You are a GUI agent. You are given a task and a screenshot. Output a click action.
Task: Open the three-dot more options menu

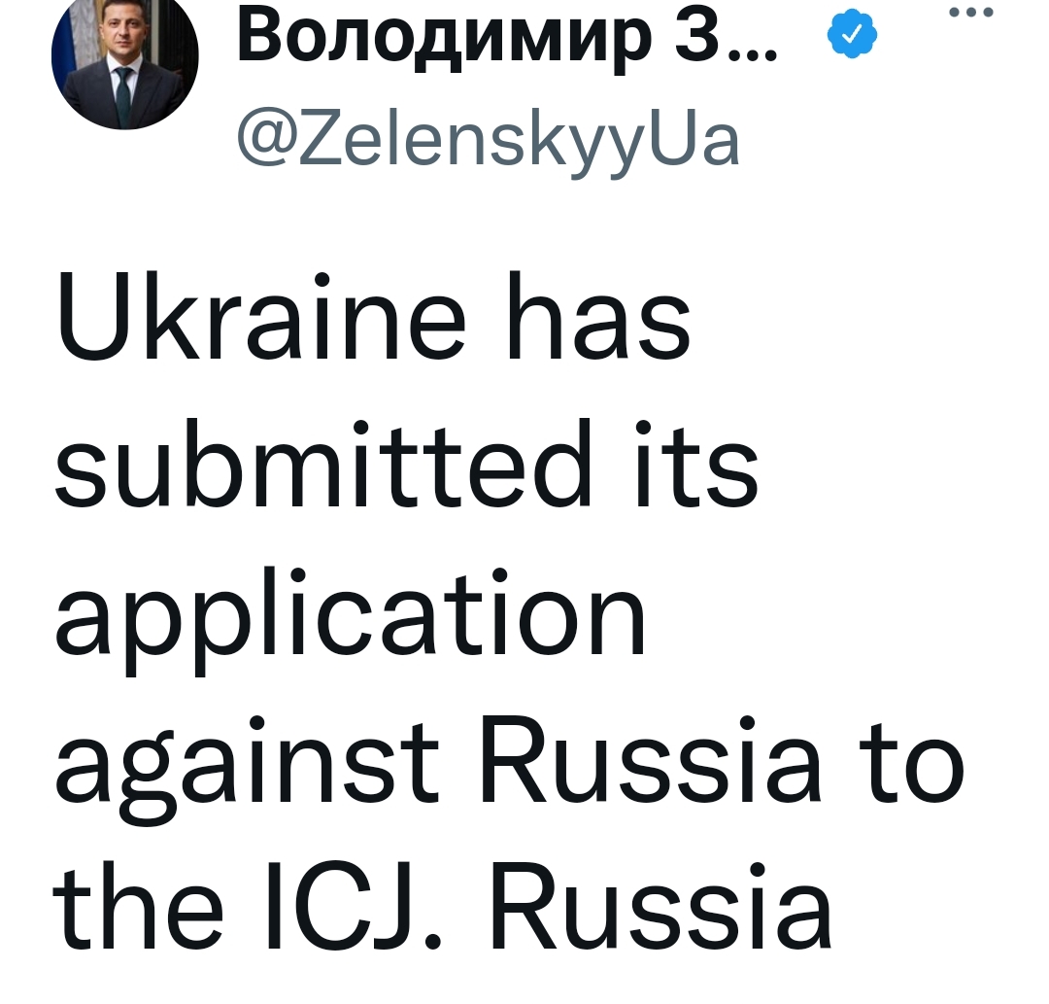[971, 12]
